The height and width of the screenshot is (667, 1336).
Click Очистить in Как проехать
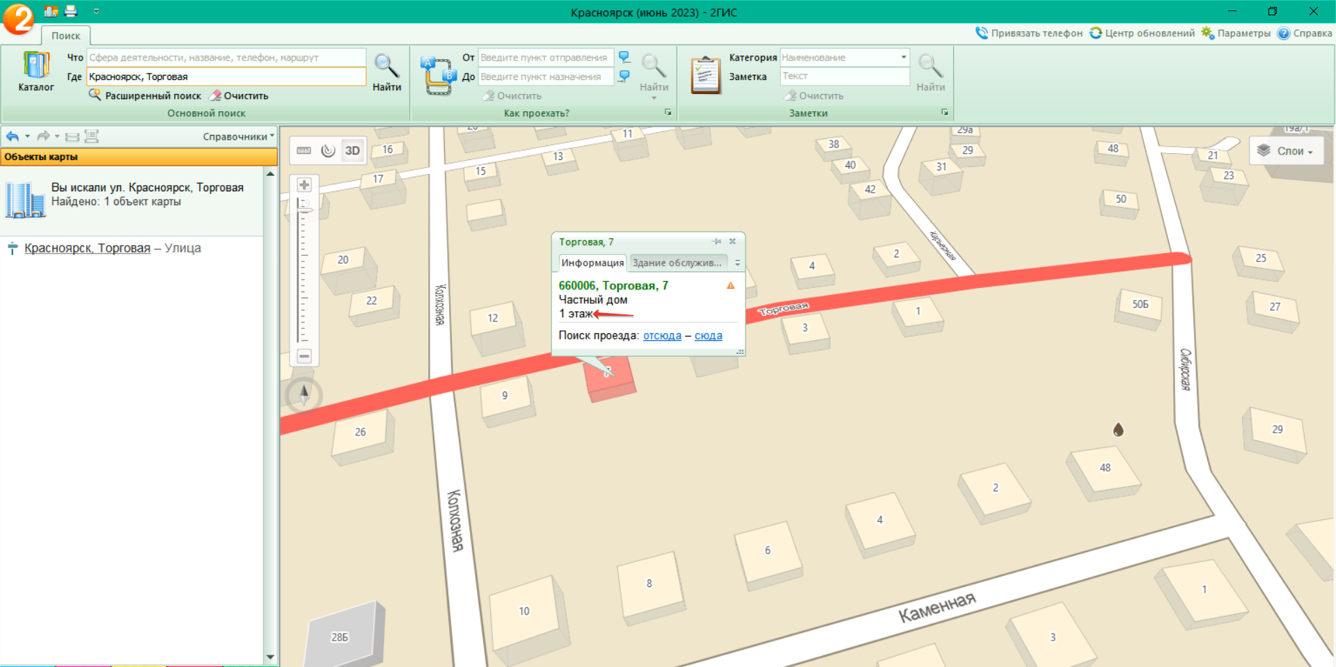tap(512, 95)
